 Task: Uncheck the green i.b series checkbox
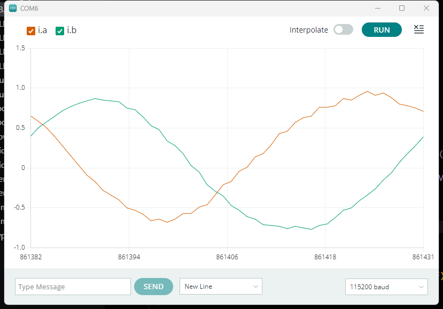60,31
